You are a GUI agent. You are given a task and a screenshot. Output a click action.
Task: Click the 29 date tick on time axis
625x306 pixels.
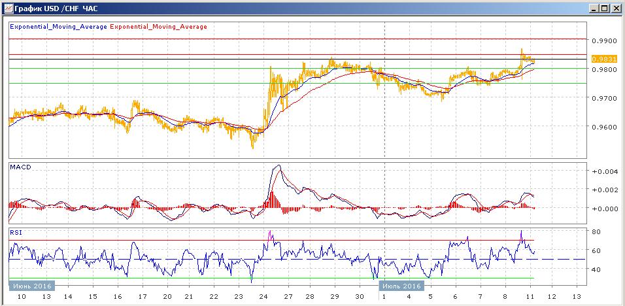(x=335, y=296)
